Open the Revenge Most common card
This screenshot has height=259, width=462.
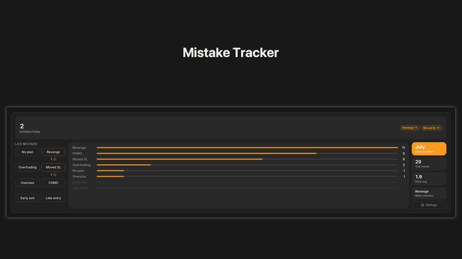click(x=429, y=193)
